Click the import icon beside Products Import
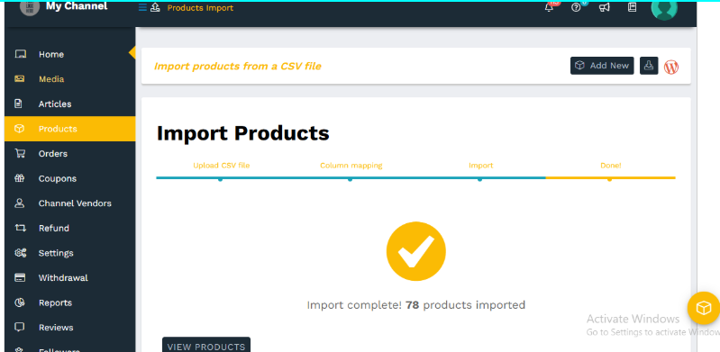Screen dimensions: 720x352 [155, 8]
